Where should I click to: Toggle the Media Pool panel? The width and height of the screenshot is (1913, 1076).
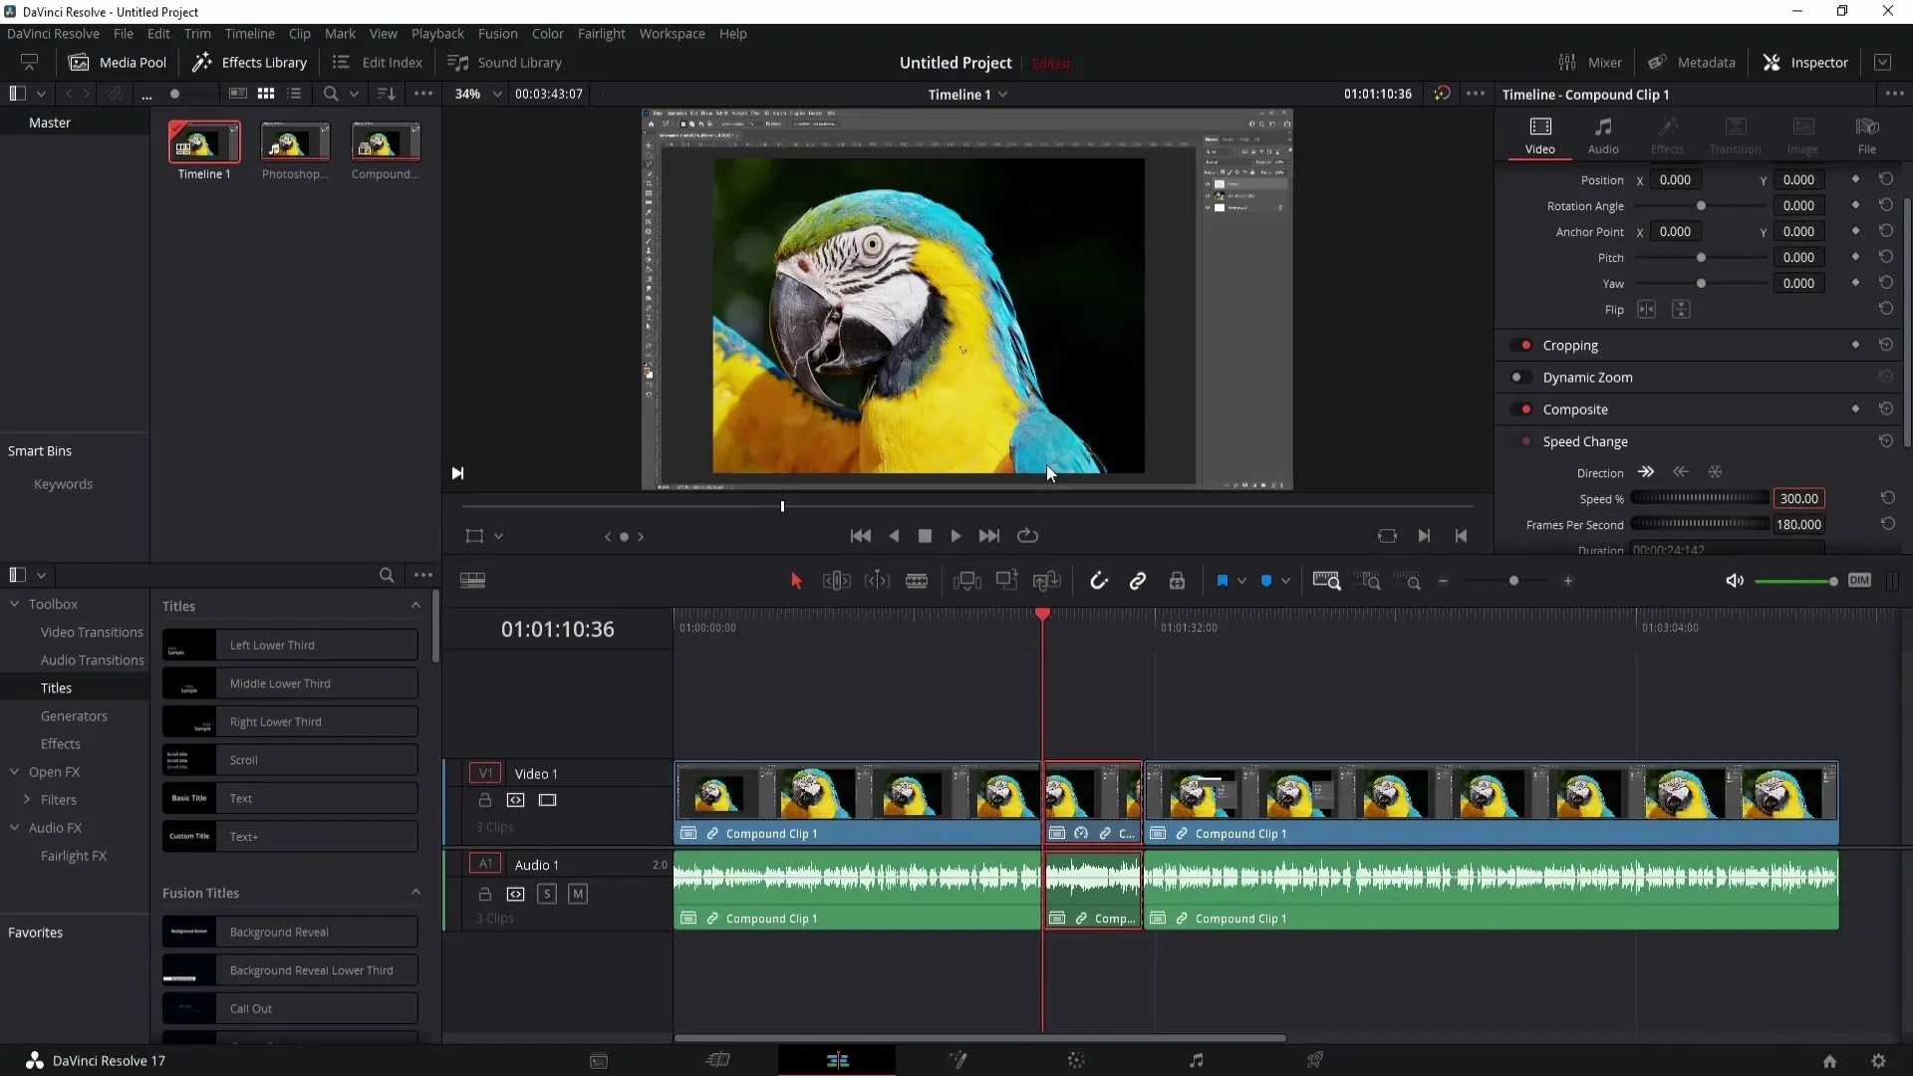click(118, 62)
